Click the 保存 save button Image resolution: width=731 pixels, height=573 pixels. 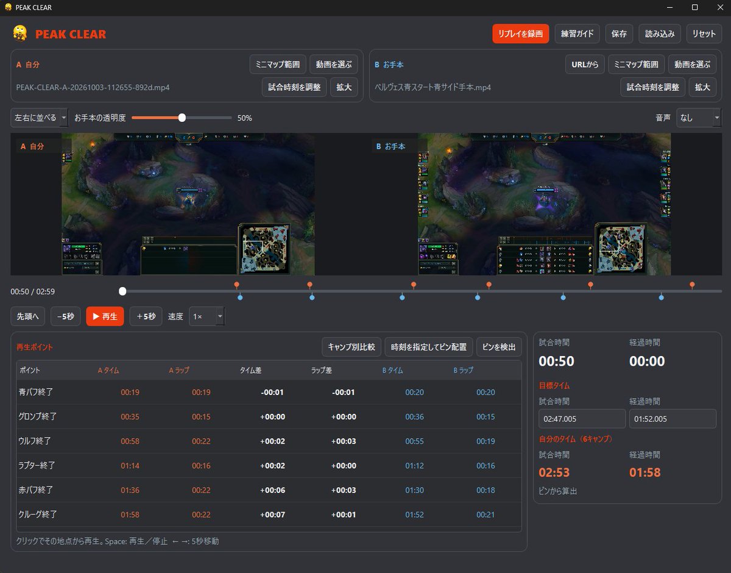point(619,34)
